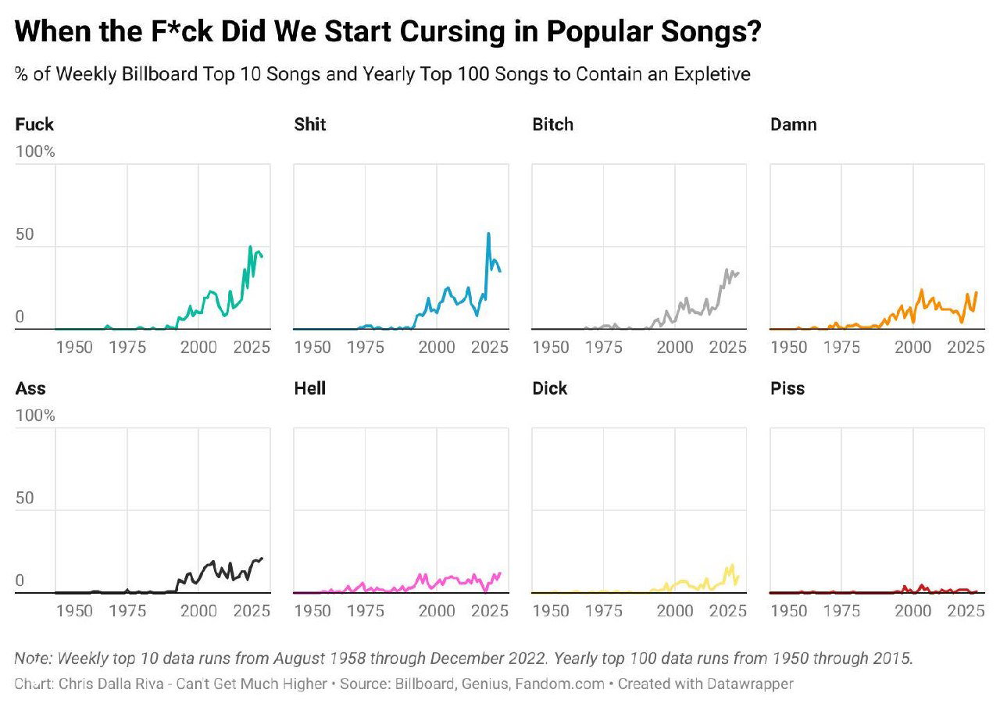1000x707 pixels.
Task: Click the yellow peak in the Dick chart
Action: pyautogui.click(x=733, y=565)
